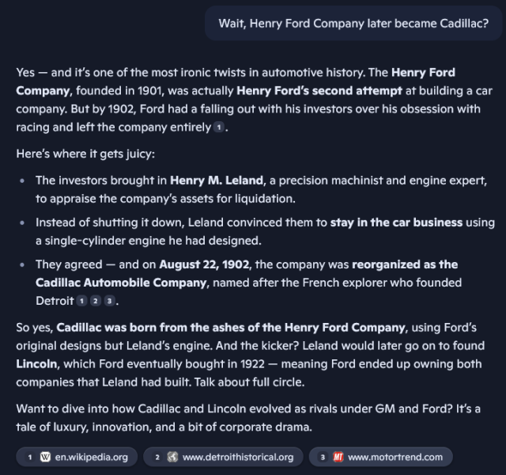Click the bold word Lincoln
Viewport: 506px width, 475px height.
coord(37,364)
